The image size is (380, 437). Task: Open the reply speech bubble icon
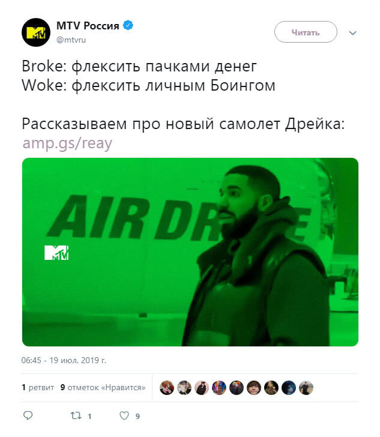tap(28, 415)
